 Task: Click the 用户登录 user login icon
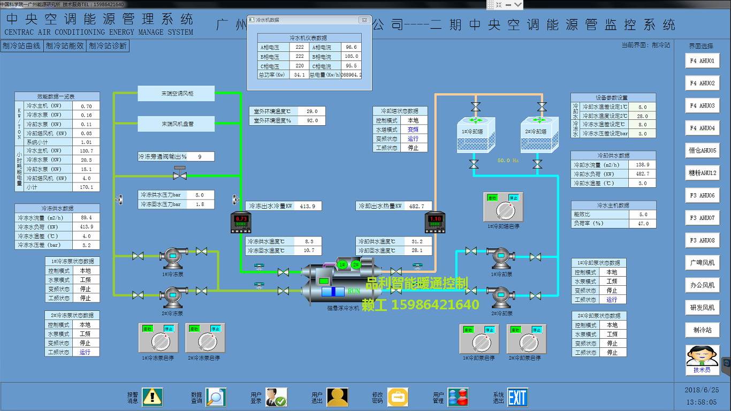tap(276, 397)
